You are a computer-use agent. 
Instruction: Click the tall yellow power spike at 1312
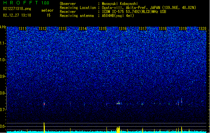point(44,128)
